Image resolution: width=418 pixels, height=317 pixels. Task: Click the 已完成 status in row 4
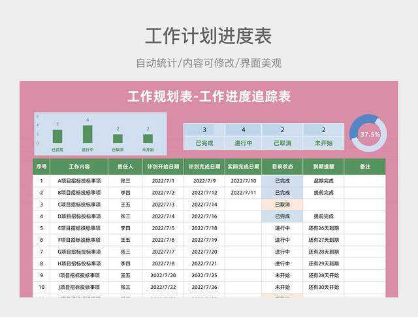pyautogui.click(x=282, y=216)
